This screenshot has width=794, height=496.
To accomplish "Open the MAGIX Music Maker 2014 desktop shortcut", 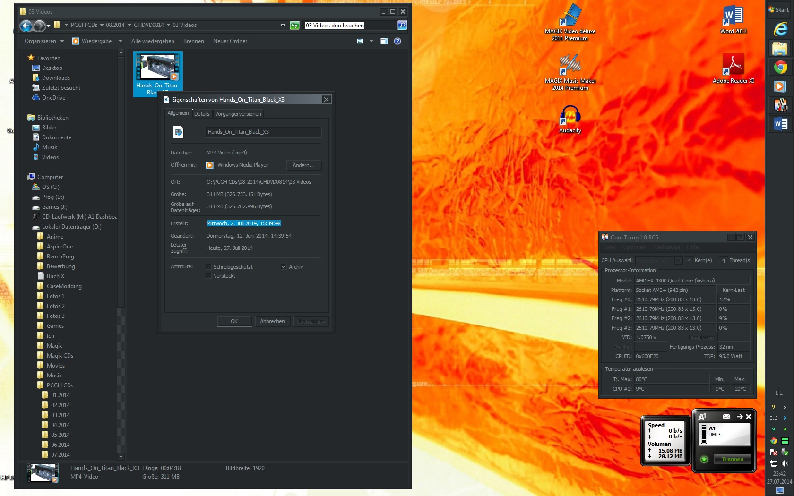I will click(570, 72).
